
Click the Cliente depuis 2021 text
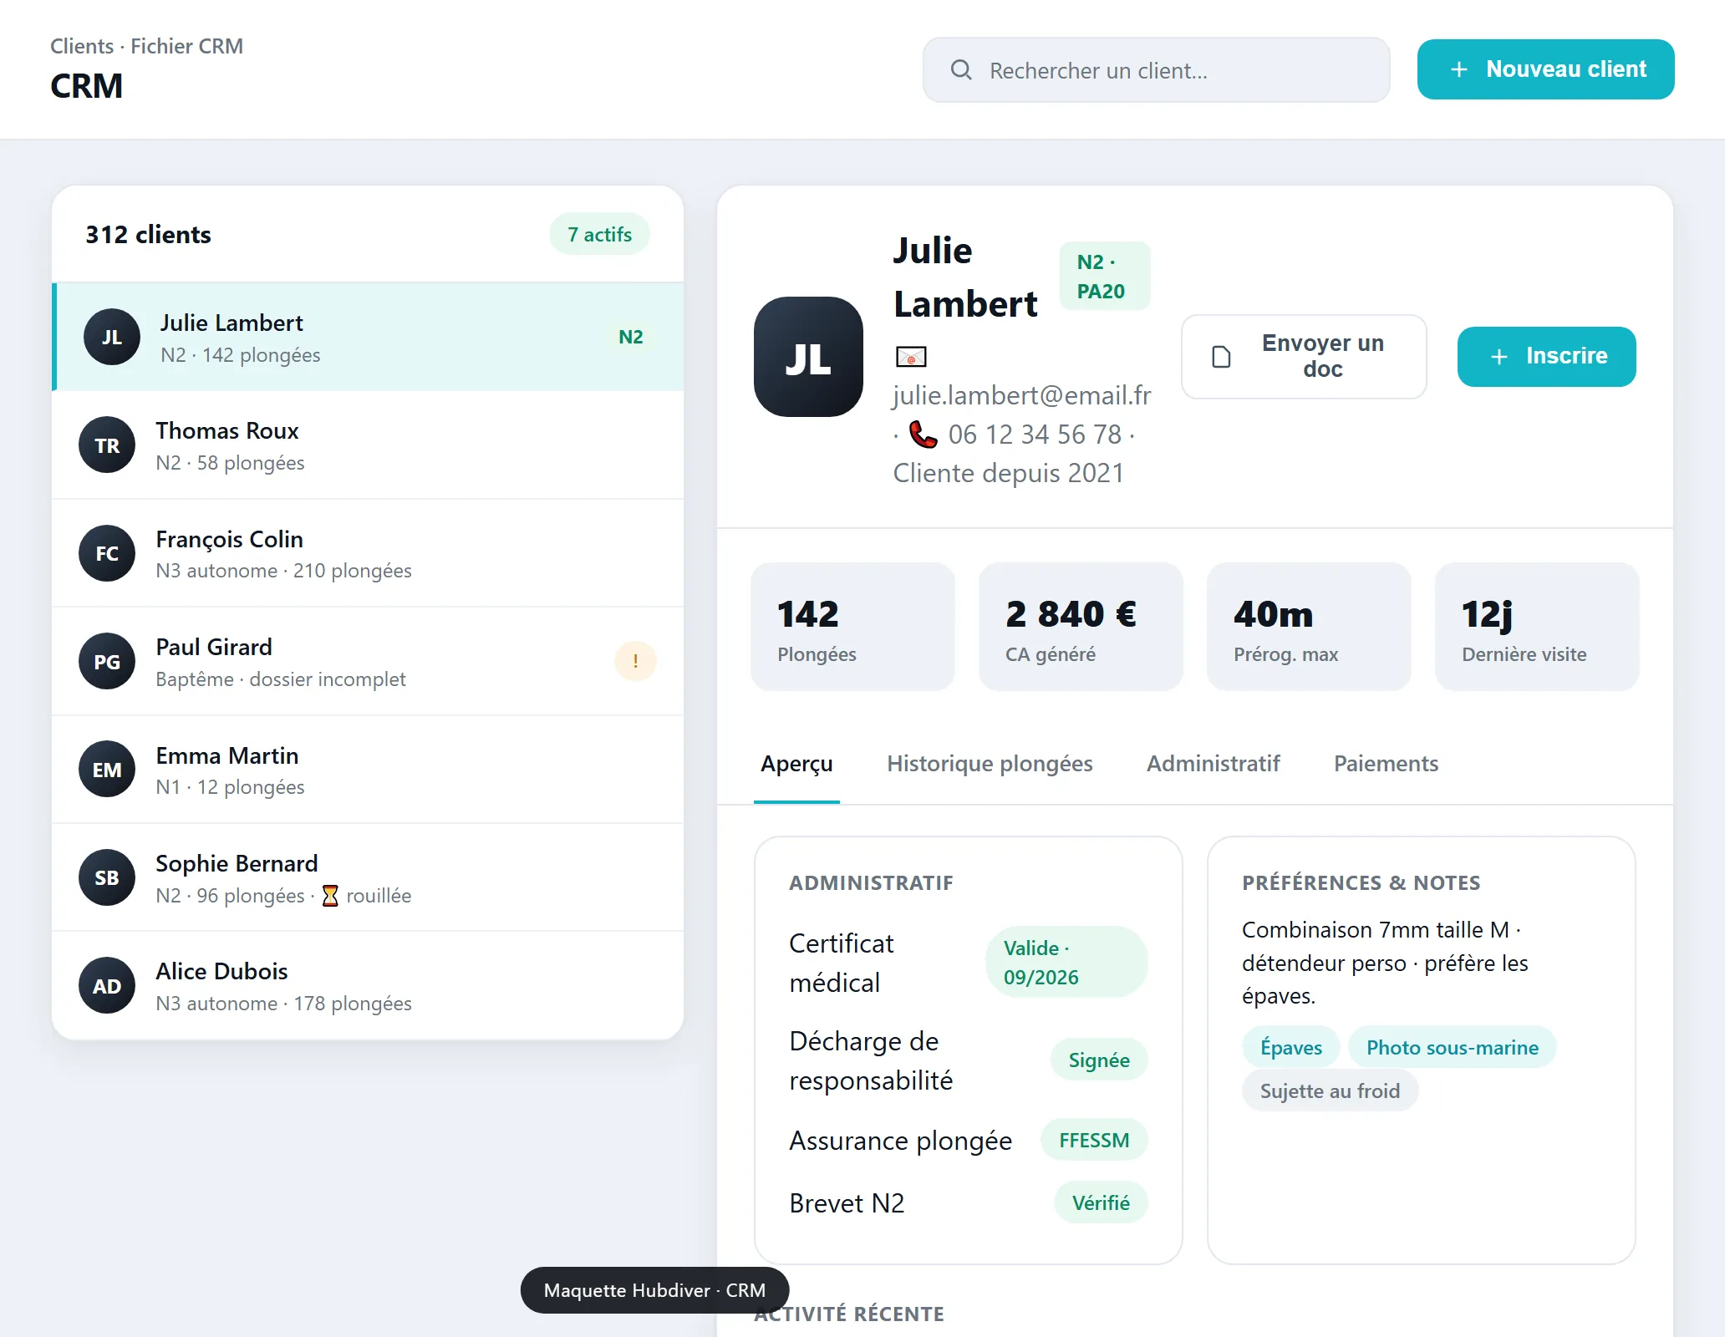pyautogui.click(x=1008, y=473)
